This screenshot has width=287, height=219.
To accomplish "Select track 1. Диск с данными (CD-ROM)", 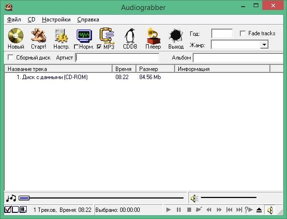I will pos(52,77).
